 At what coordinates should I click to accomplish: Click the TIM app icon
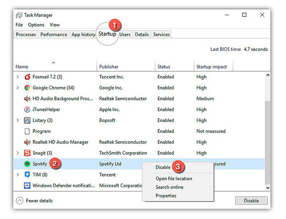[27, 175]
